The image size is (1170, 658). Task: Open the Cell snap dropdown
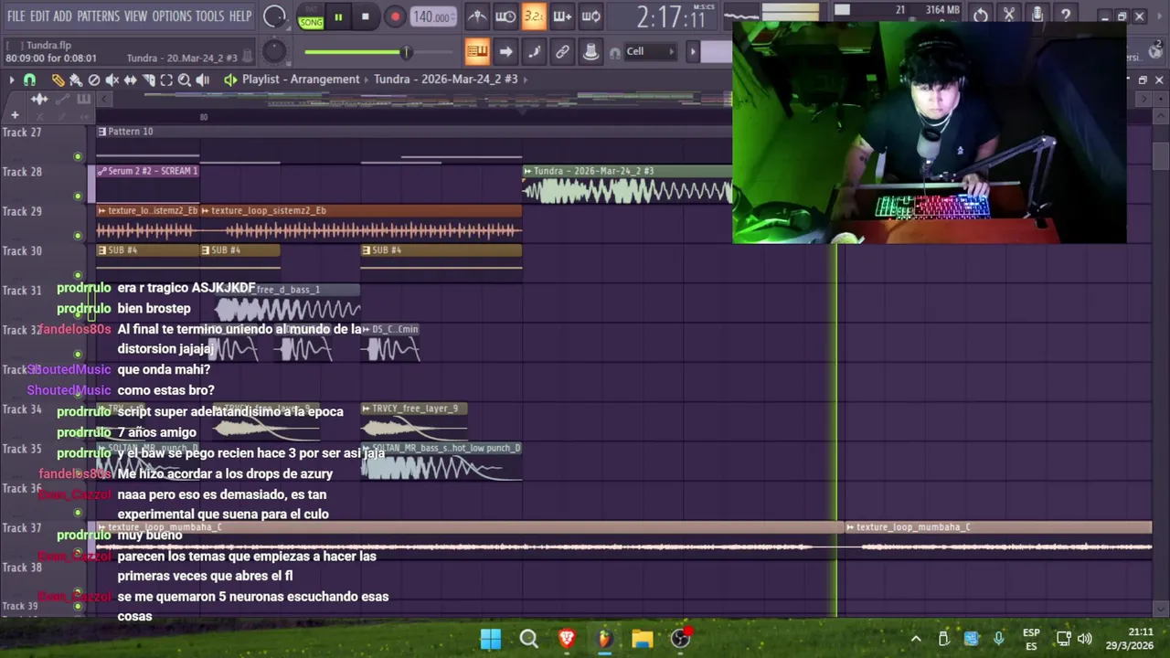point(651,51)
